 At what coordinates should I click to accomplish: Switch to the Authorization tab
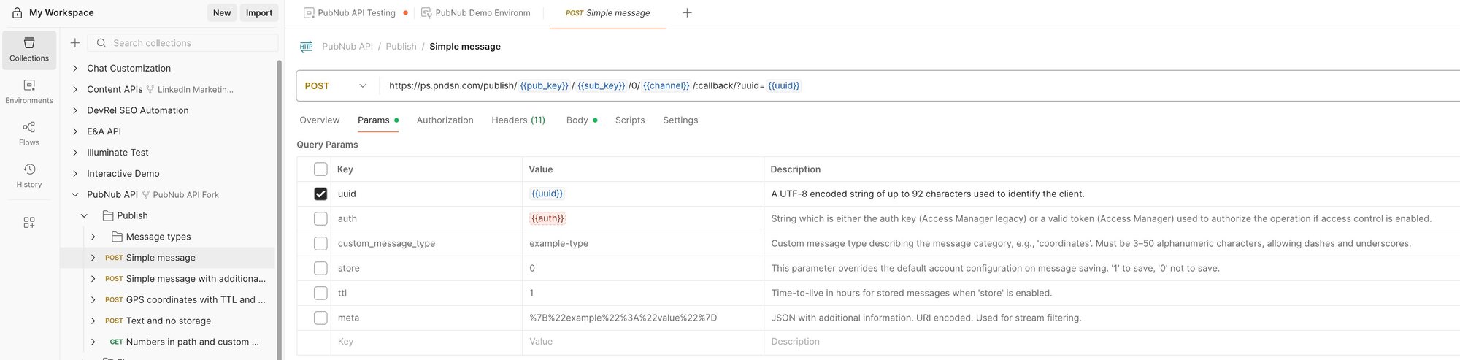point(445,120)
